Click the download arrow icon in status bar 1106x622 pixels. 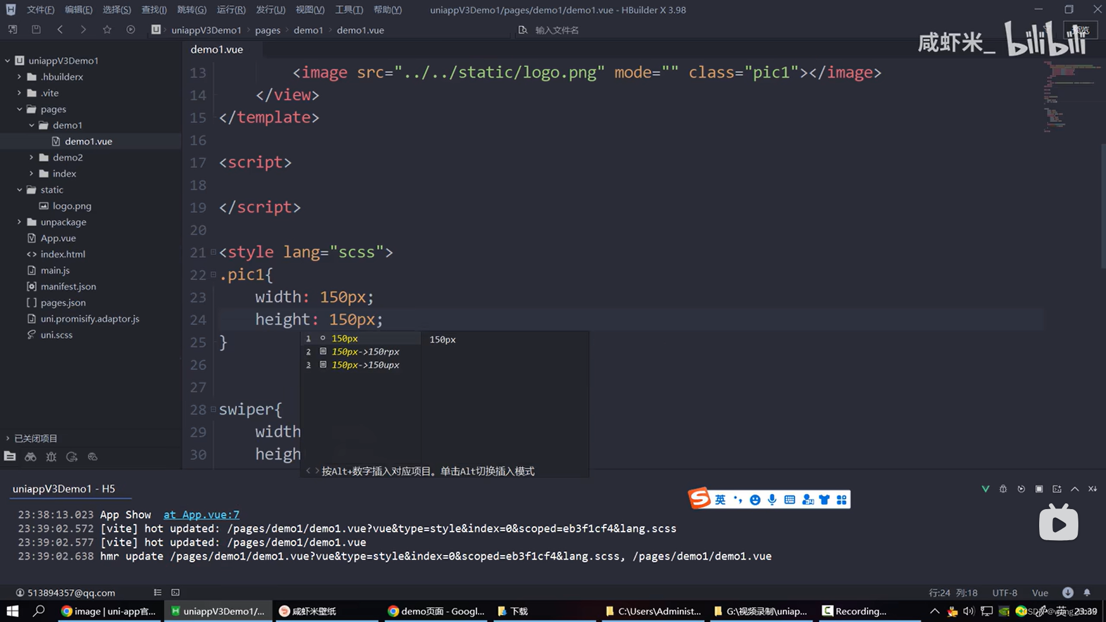[1068, 593]
